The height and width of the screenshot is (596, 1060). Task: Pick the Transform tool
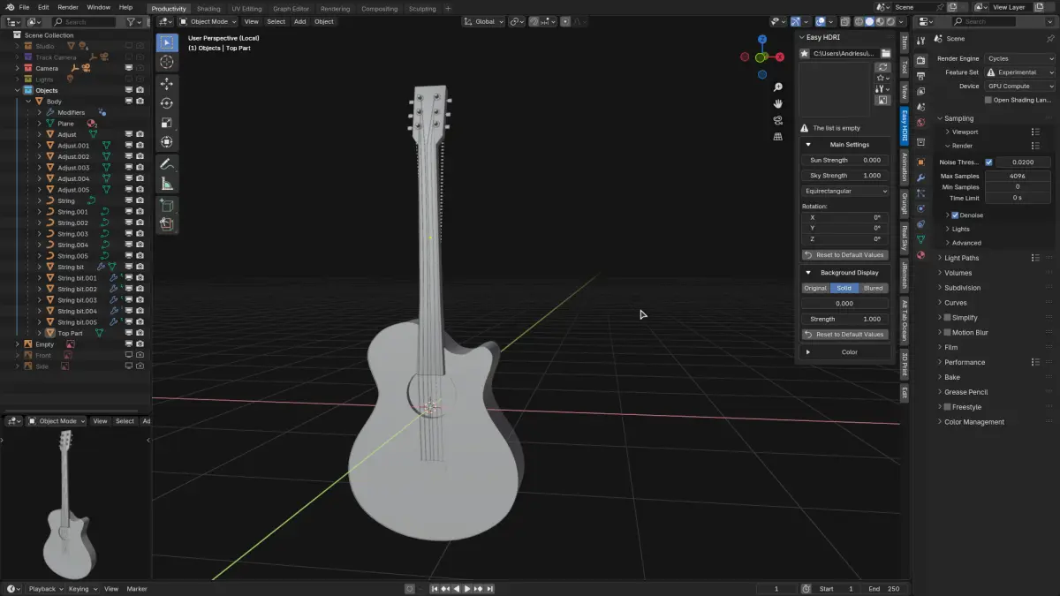[x=167, y=142]
